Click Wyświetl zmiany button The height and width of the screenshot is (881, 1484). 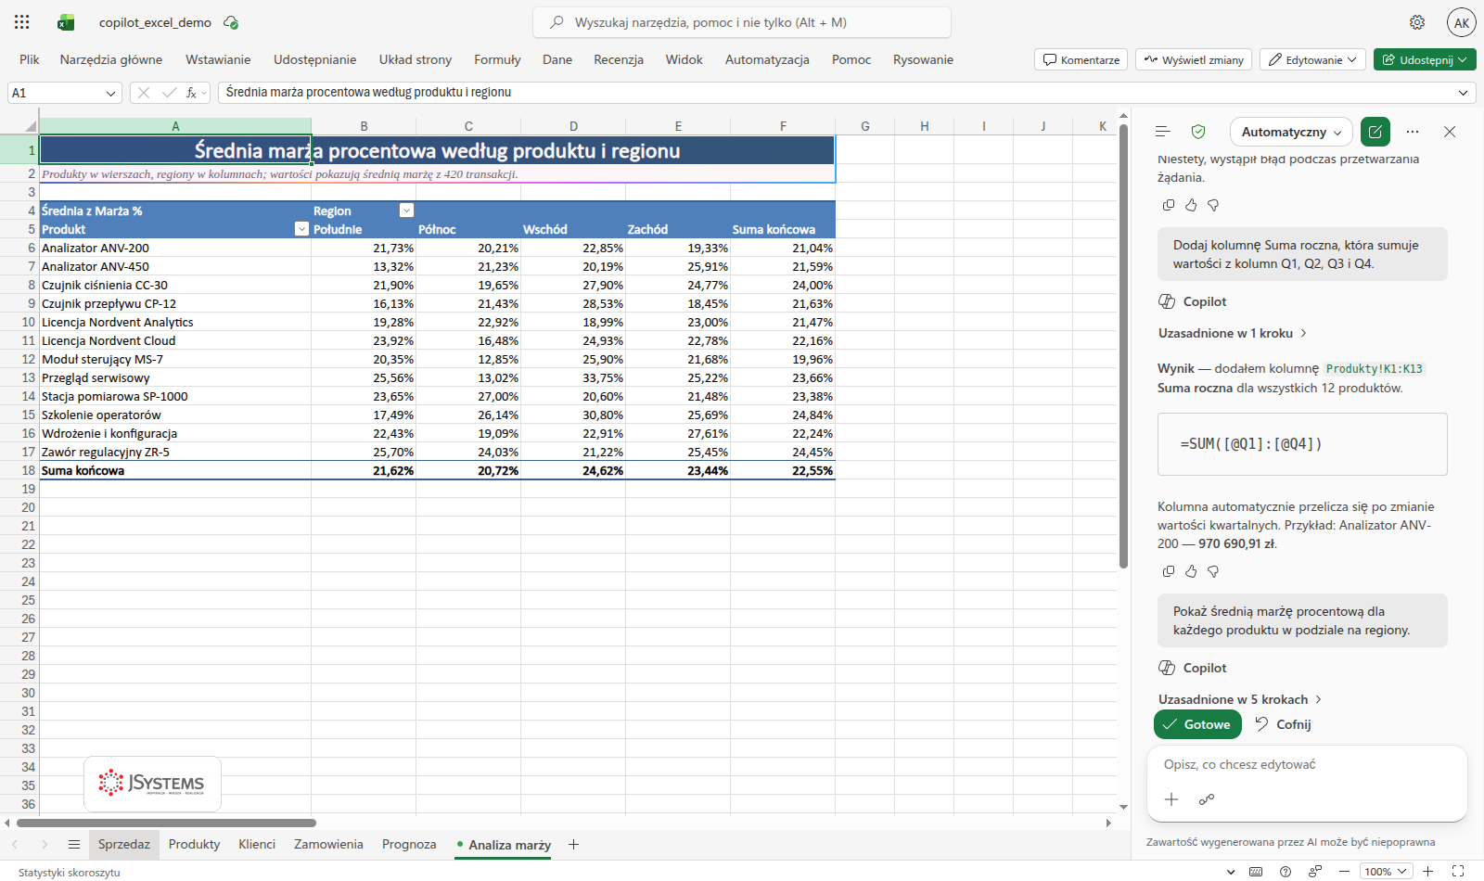[1194, 59]
